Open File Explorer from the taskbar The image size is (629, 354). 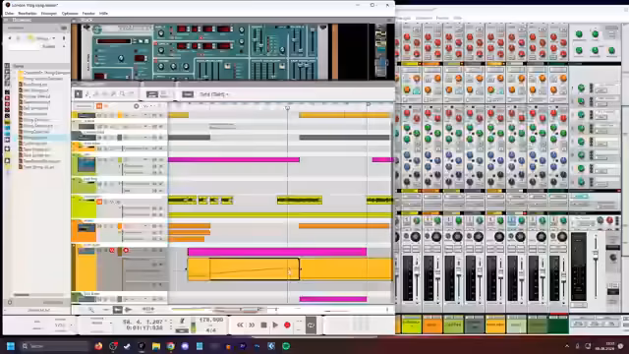click(x=156, y=346)
